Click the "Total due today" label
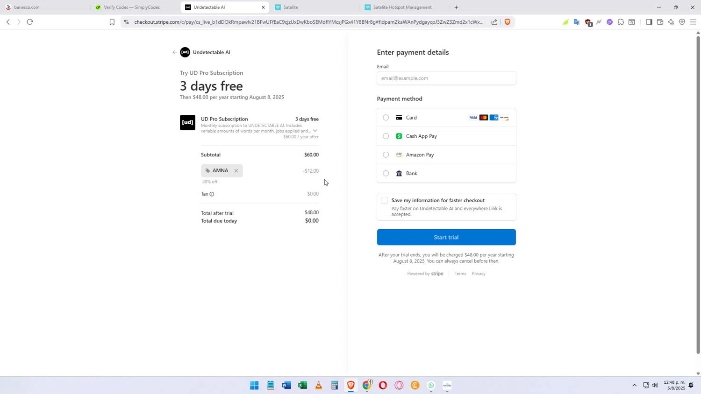 point(219,221)
